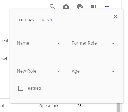The height and width of the screenshot is (112, 128).
Task: Download the table via the cloud icon
Action: pos(66,7)
